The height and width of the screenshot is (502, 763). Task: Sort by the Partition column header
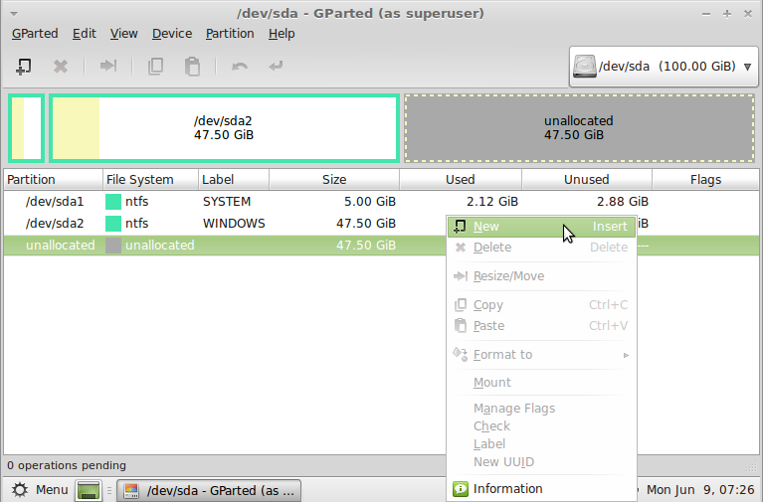53,180
